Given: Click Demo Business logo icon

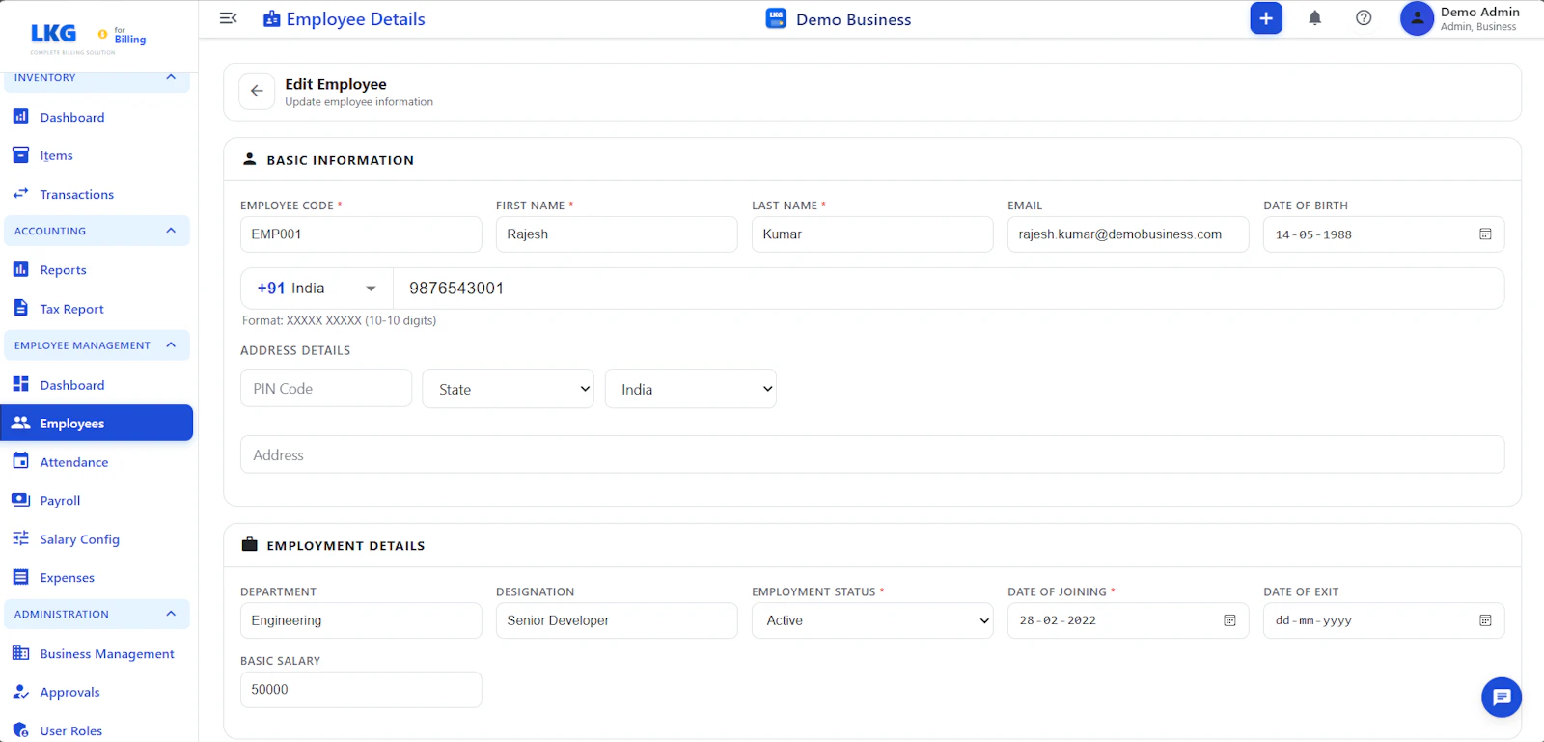Looking at the screenshot, I should click(776, 18).
